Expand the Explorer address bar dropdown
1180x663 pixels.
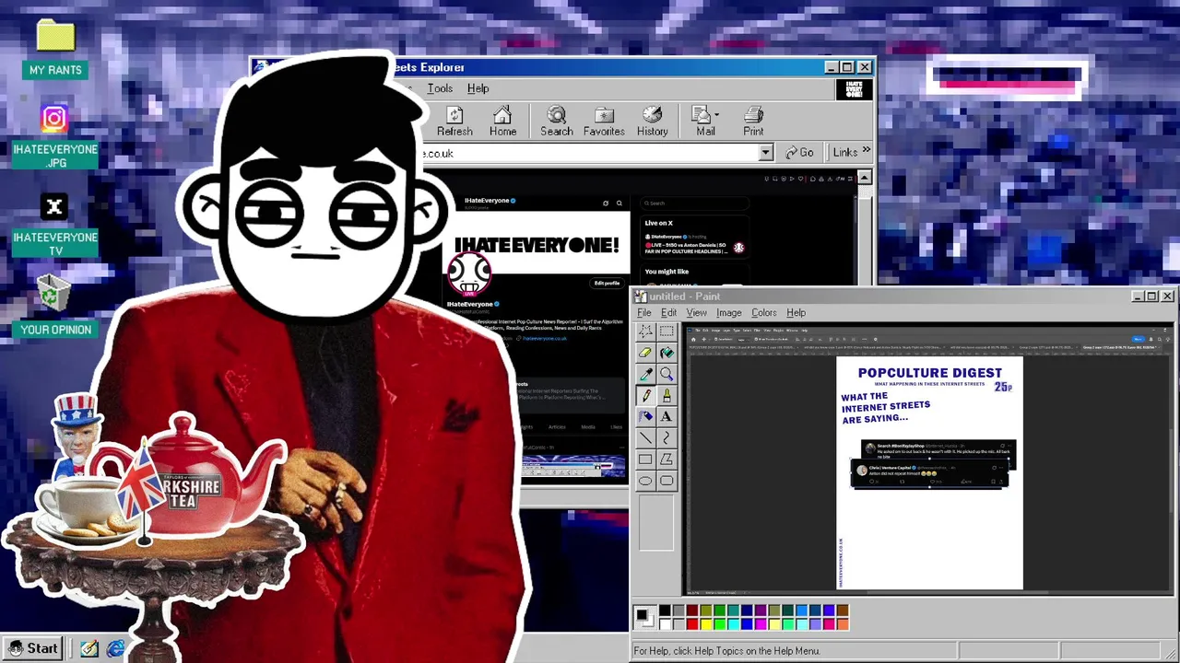(x=765, y=153)
